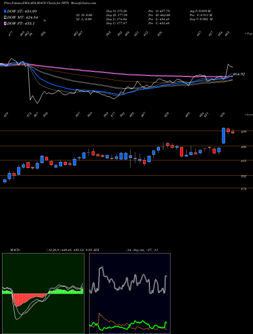Click the 'Pre O: 457.78' value
The height and width of the screenshot is (334, 253).
[x=159, y=11]
